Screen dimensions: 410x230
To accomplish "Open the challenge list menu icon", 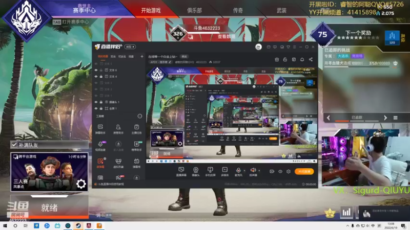I will [395, 118].
